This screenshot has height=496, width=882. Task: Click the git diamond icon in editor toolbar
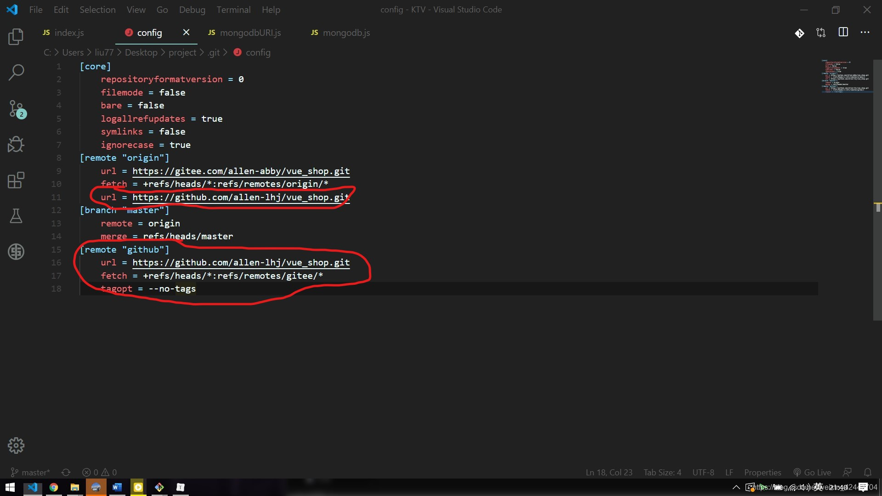coord(799,33)
